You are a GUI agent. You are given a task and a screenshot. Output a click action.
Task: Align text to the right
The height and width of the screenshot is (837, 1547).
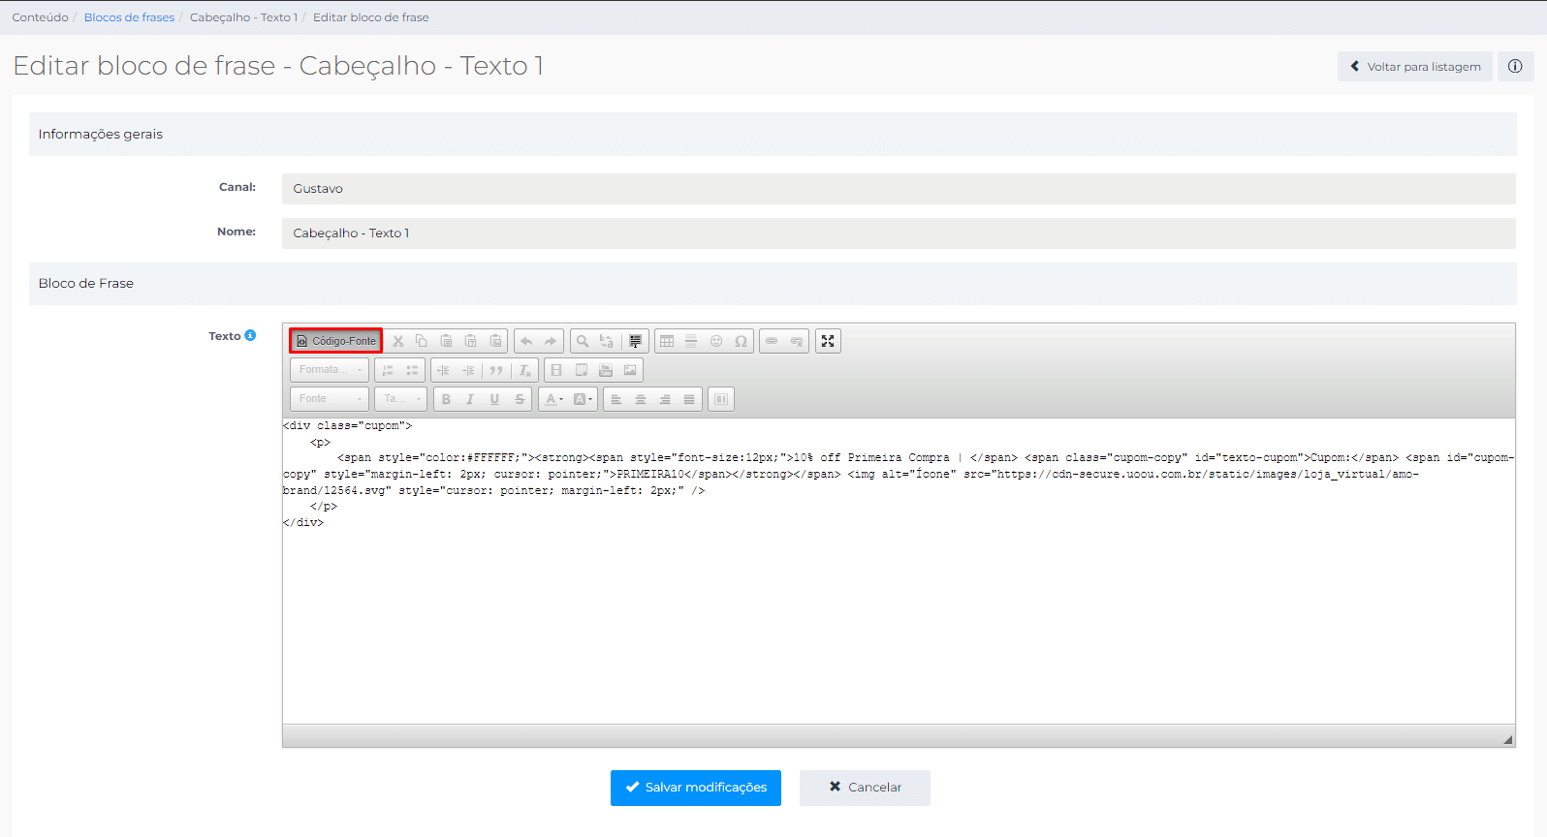coord(665,399)
